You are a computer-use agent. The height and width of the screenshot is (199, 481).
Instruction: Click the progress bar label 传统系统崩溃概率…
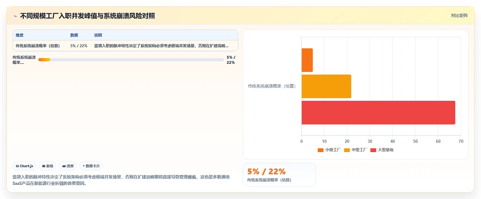(24, 60)
